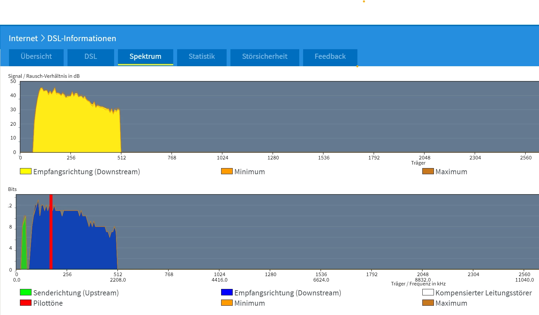Open the Feedback tab
Image resolution: width=539 pixels, height=315 pixels.
pyautogui.click(x=330, y=57)
